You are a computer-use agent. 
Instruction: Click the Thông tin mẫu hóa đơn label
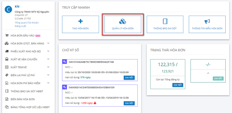coord(207,28)
